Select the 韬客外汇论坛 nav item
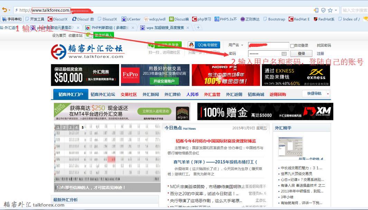 103,94
